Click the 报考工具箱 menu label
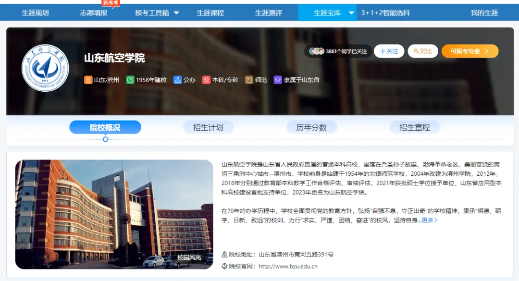Image resolution: width=519 pixels, height=281 pixels. point(152,13)
